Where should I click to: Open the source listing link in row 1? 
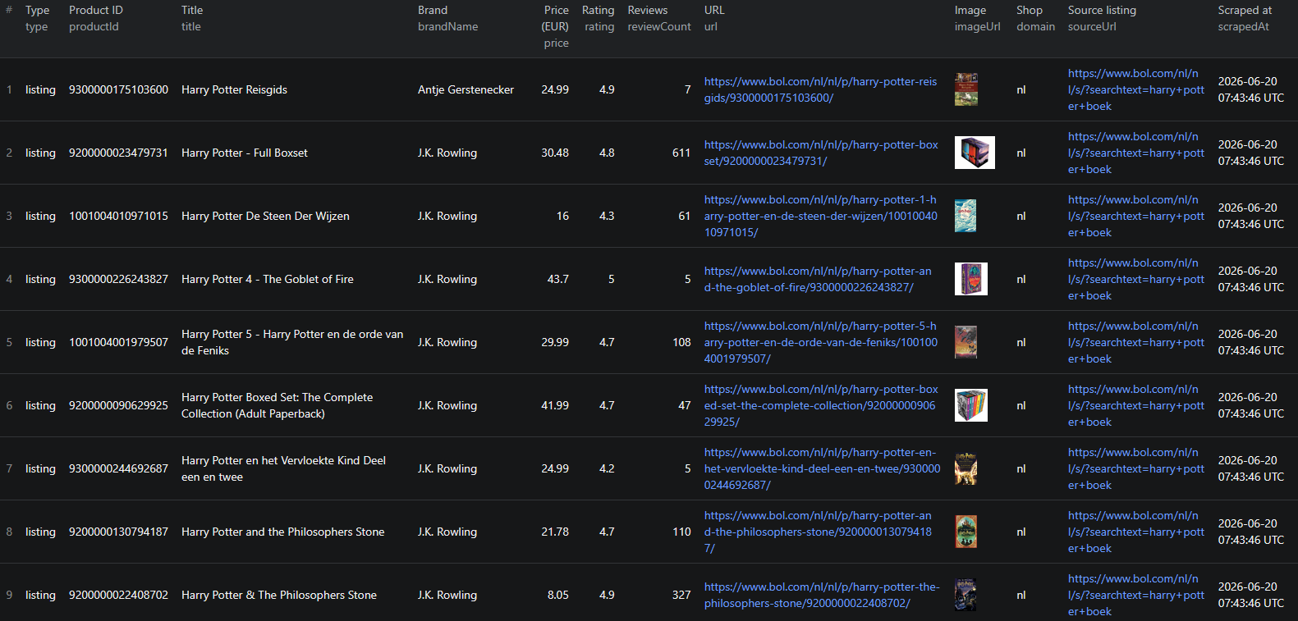tap(1136, 89)
